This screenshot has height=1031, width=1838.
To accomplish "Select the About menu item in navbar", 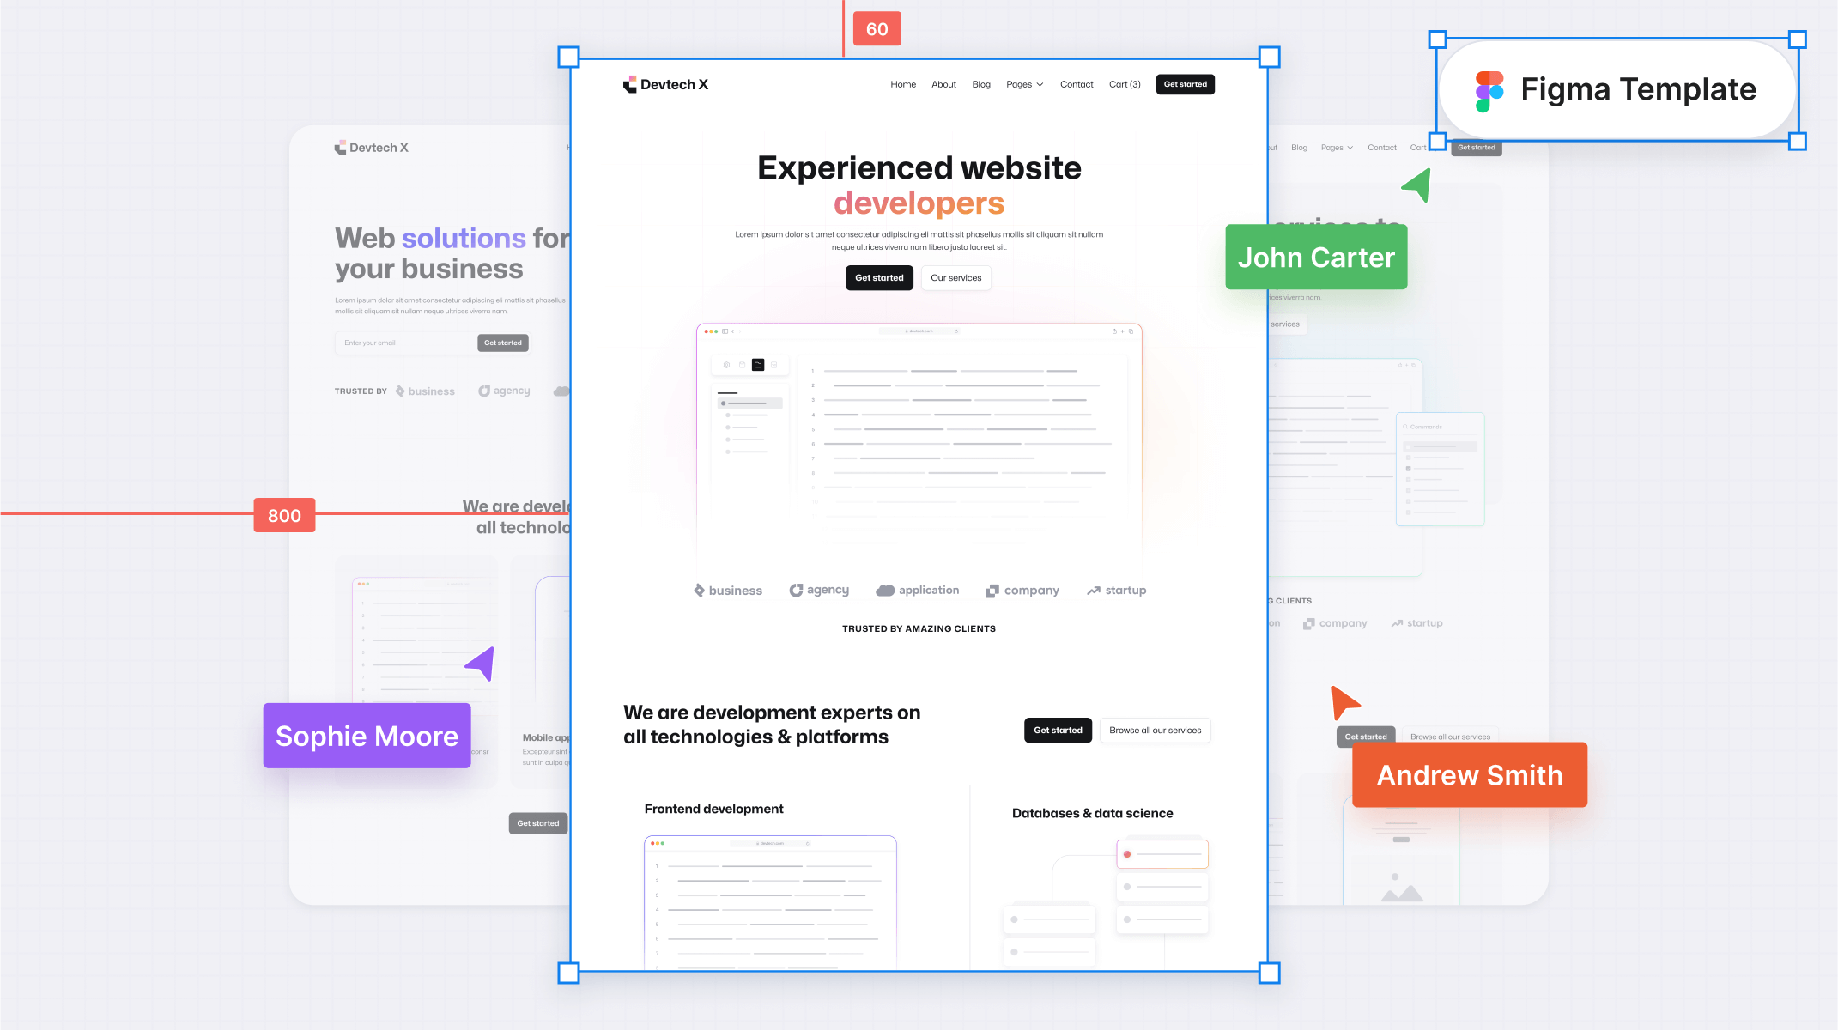I will 944,83.
